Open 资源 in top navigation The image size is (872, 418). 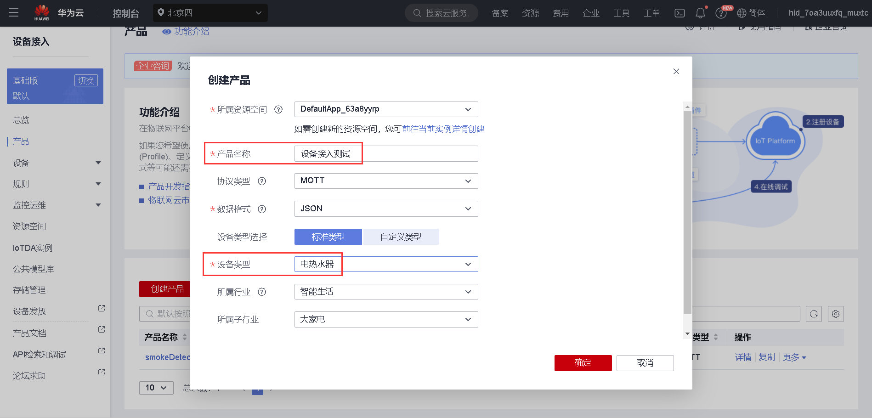(x=530, y=13)
